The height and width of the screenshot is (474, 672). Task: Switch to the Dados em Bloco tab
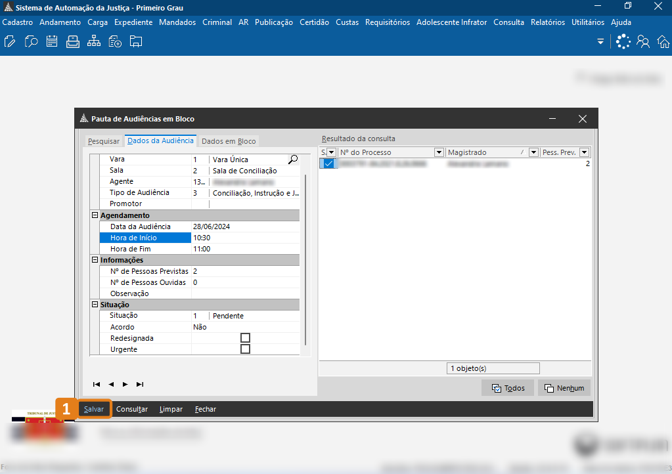click(229, 141)
